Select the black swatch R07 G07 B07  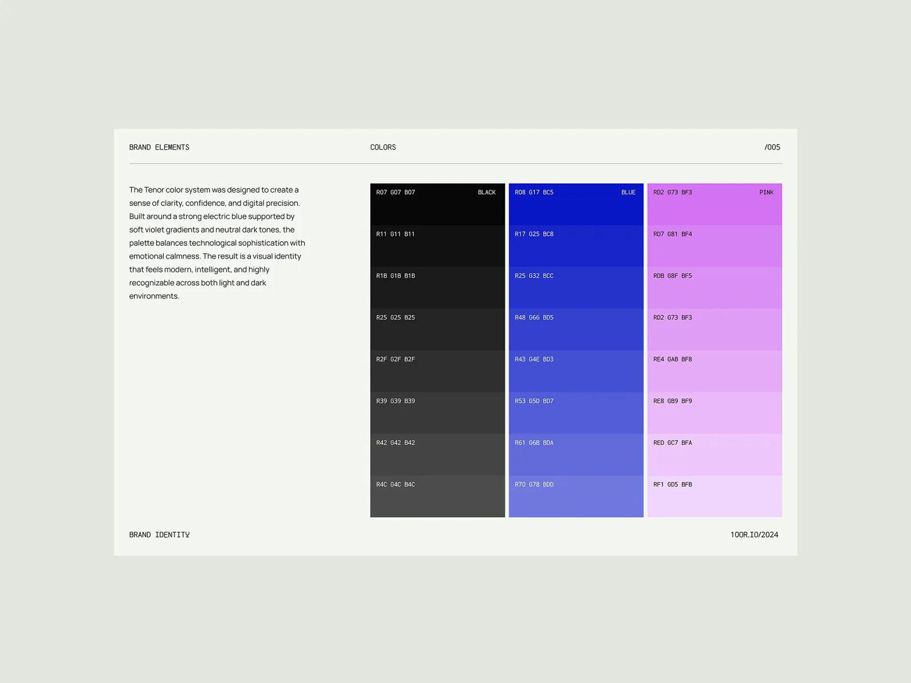[x=437, y=204]
